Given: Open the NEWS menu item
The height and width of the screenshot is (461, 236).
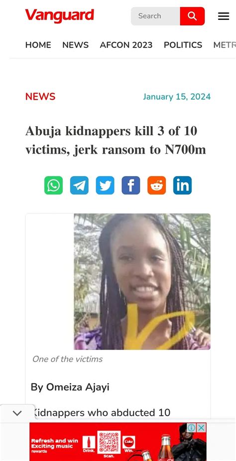Looking at the screenshot, I should tap(76, 45).
